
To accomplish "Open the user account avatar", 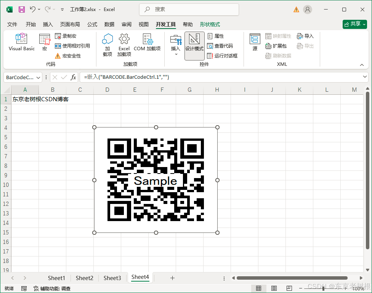I will (308, 10).
